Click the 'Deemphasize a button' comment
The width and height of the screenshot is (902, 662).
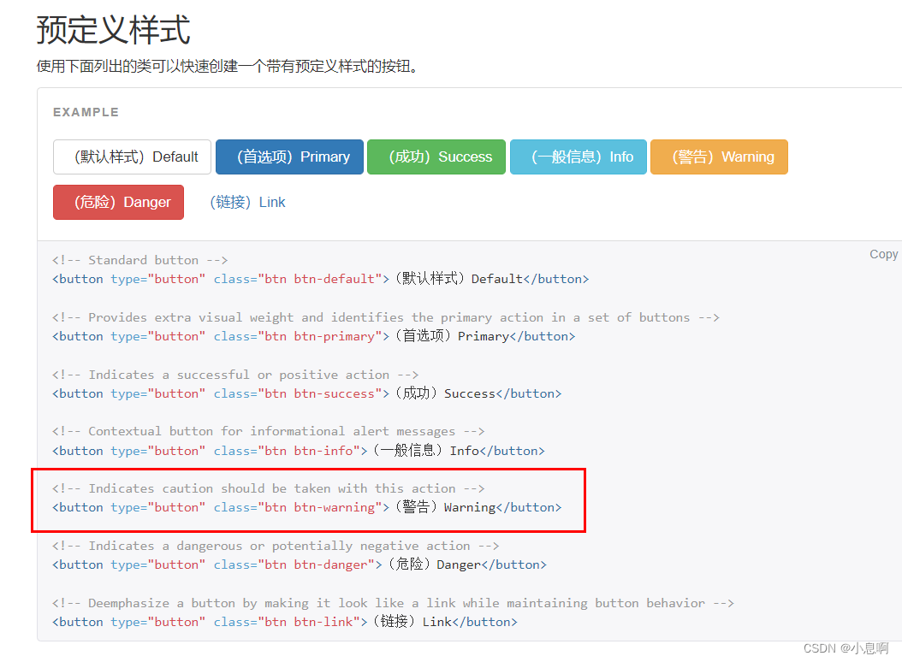pos(393,603)
